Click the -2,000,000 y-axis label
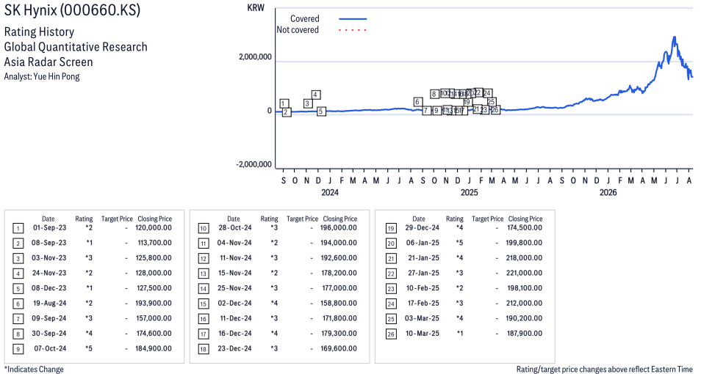 pos(254,164)
